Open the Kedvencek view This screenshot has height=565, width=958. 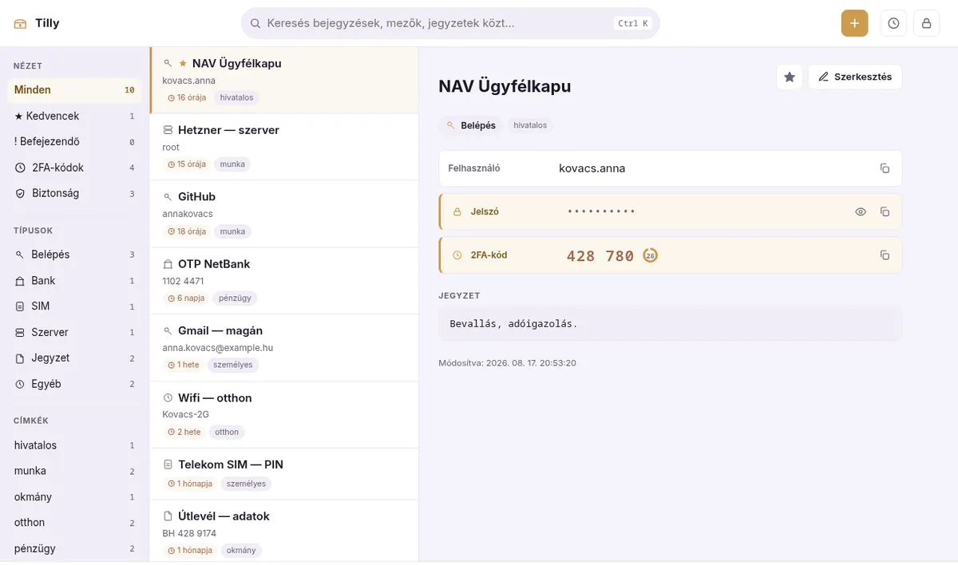click(74, 116)
